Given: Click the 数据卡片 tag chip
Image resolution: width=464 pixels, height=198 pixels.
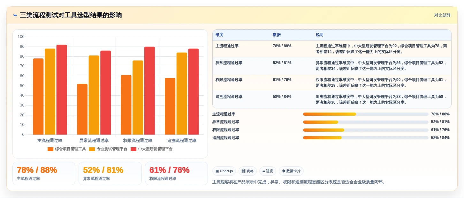Looking at the screenshot, I should [x=291, y=171].
